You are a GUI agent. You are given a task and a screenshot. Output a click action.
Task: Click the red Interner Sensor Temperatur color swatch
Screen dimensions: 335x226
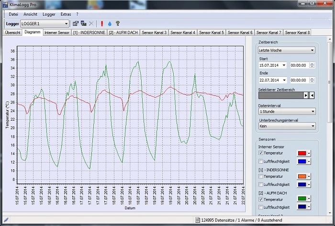(302, 153)
